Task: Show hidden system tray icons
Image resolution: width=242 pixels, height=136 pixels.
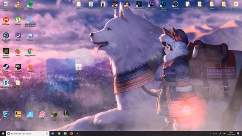Action: [x=210, y=133]
